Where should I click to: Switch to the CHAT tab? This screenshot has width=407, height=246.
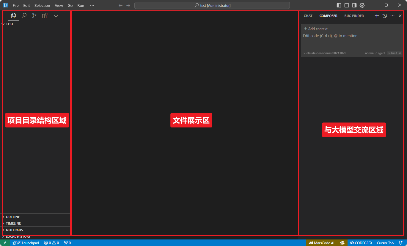point(308,16)
